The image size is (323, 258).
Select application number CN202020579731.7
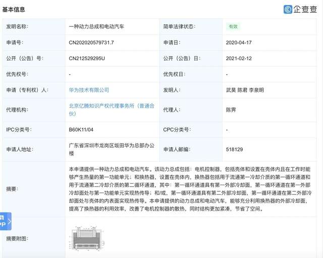tap(91, 42)
